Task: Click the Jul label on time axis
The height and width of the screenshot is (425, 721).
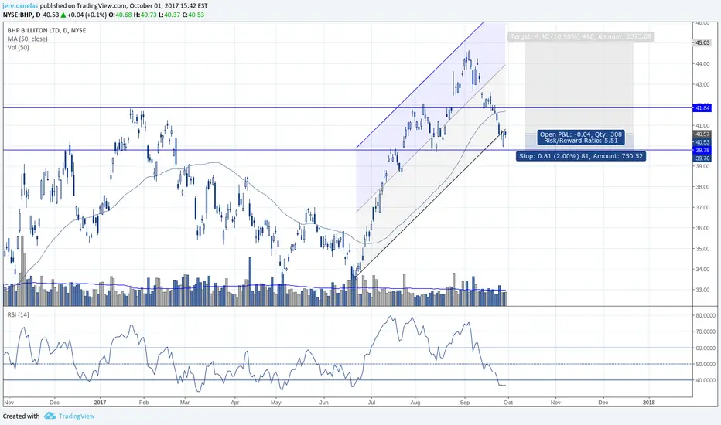Action: [x=371, y=403]
